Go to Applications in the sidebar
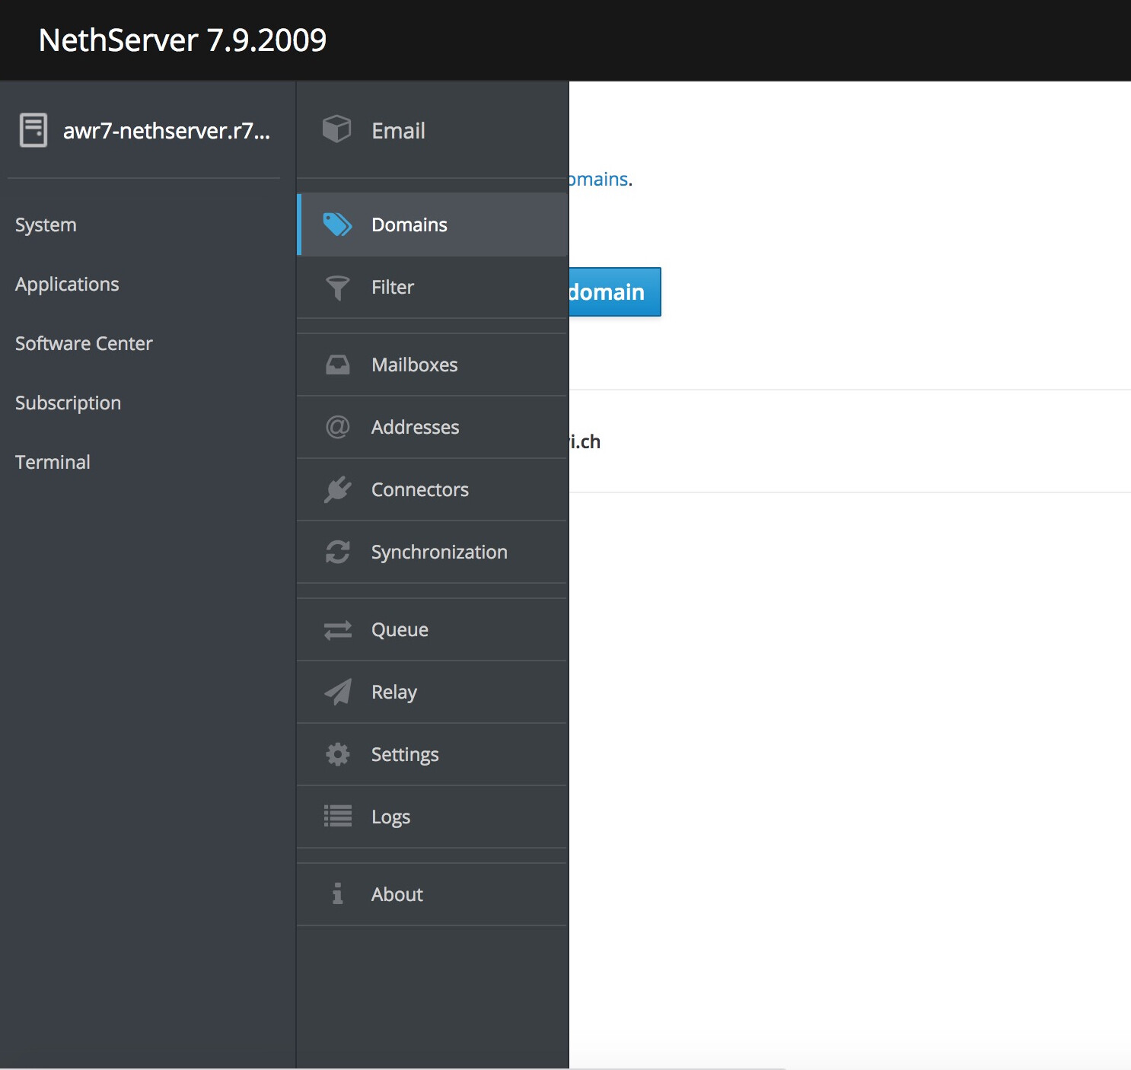1131x1070 pixels. point(67,285)
